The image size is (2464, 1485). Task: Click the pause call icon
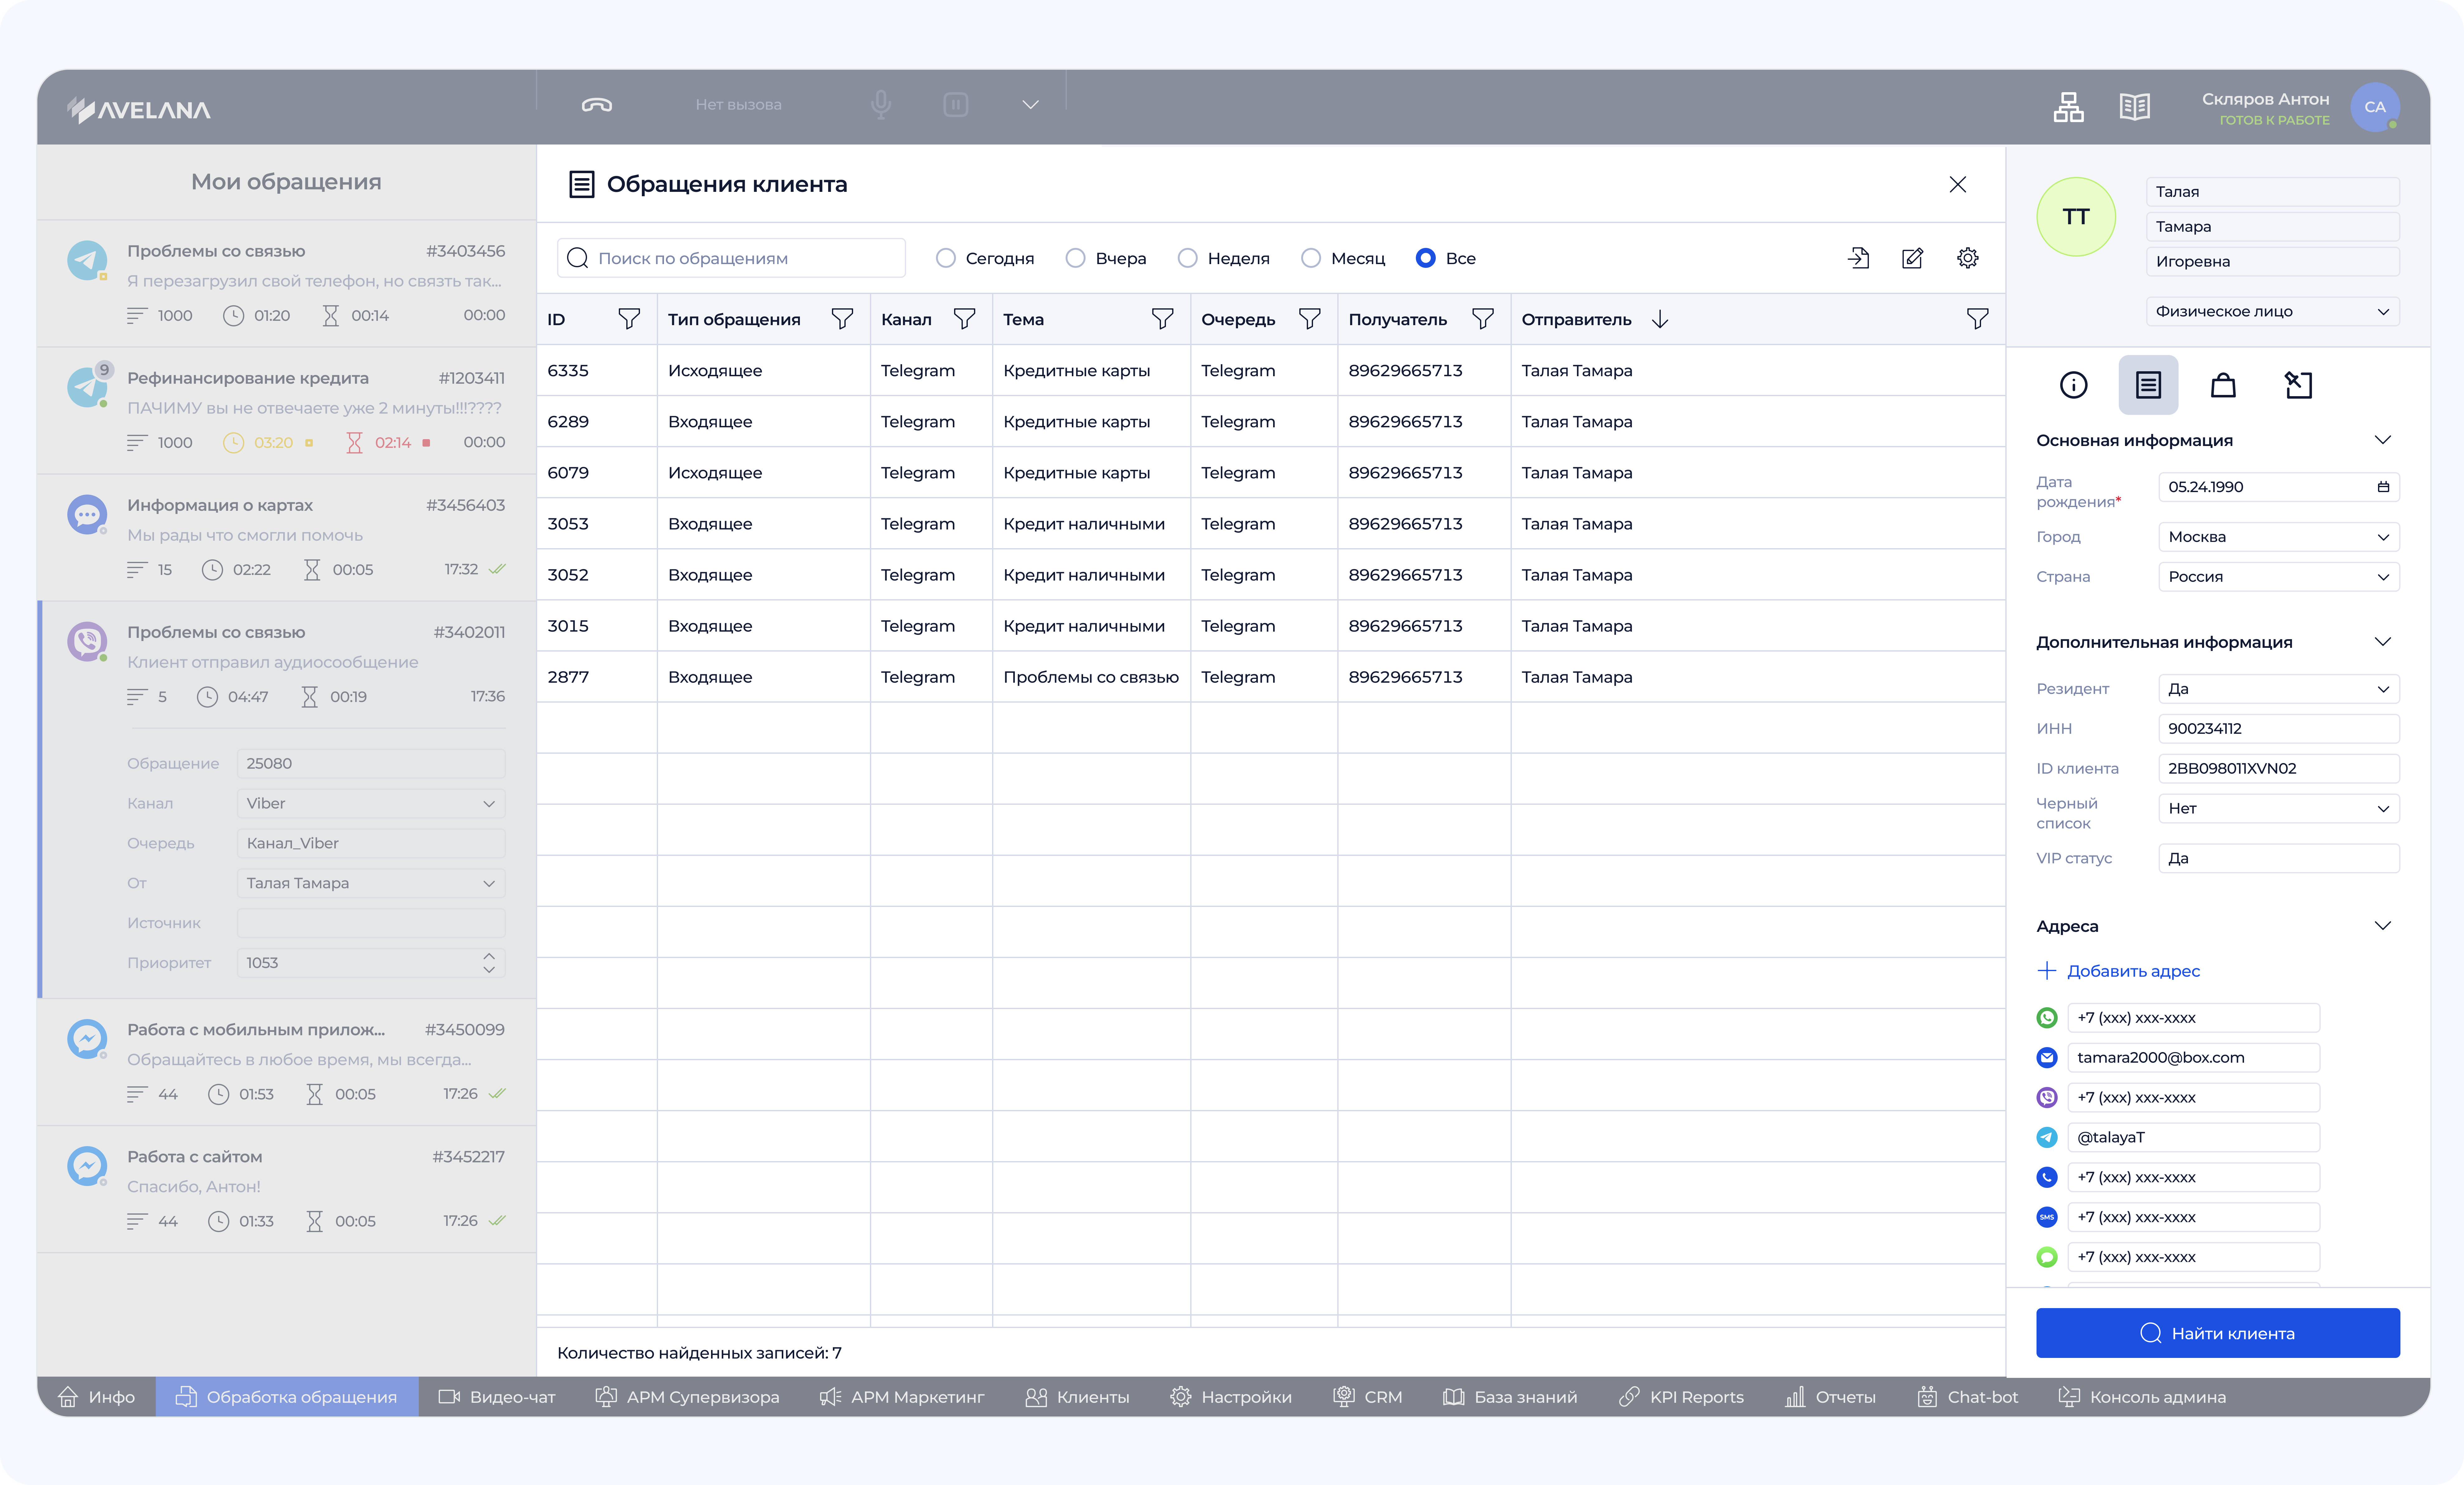click(956, 105)
